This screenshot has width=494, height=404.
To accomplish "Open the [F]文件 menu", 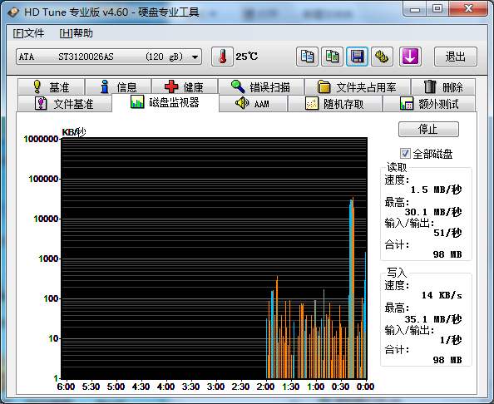I will [x=28, y=33].
